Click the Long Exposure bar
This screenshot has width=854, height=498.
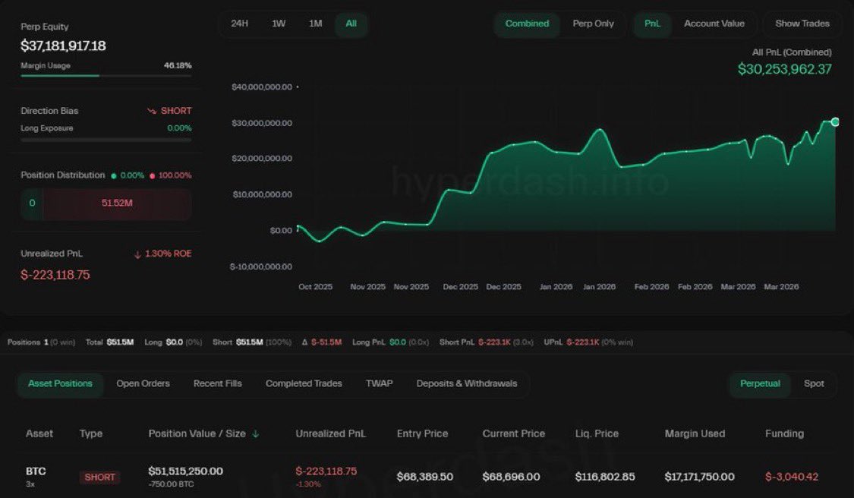106,140
